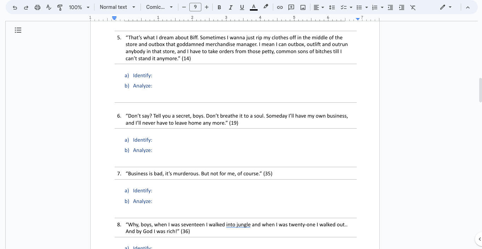Click the right indent ruler marker

(x=358, y=19)
